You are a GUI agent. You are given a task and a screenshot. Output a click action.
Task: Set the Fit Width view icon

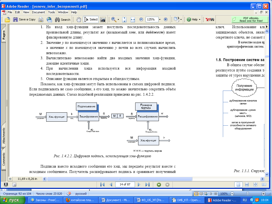[x=133, y=20]
